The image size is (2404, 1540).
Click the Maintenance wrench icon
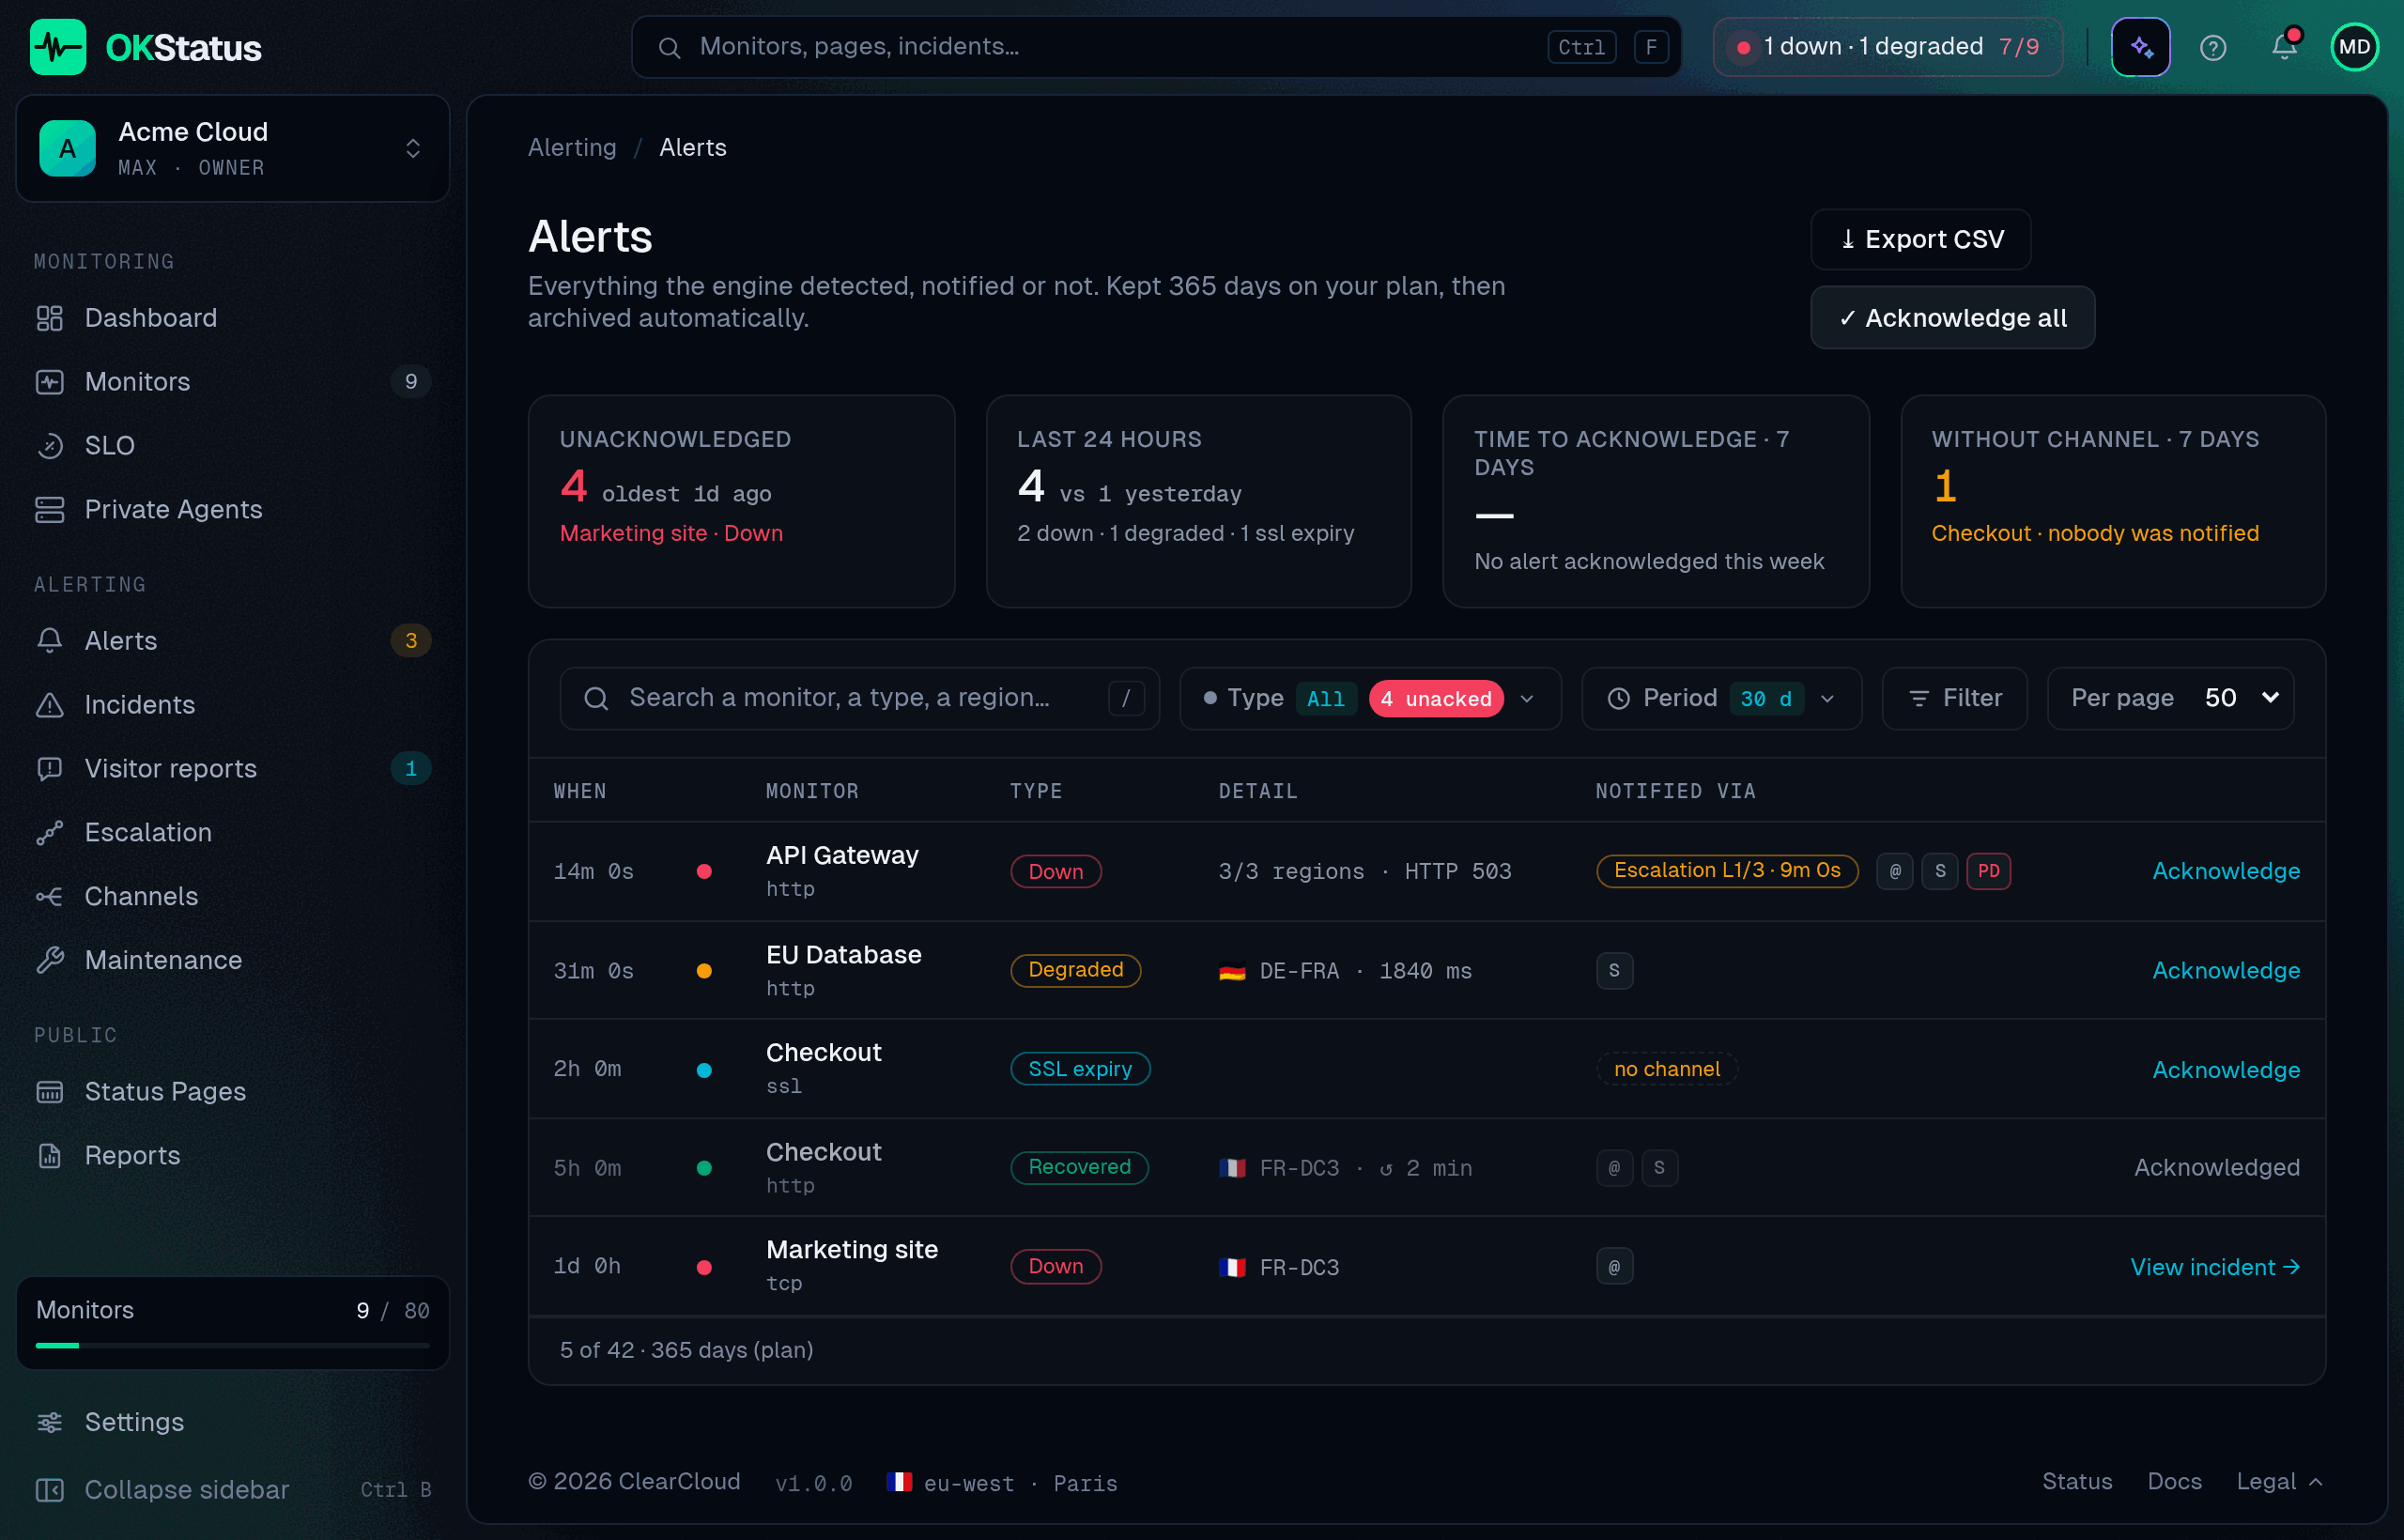pos(50,960)
